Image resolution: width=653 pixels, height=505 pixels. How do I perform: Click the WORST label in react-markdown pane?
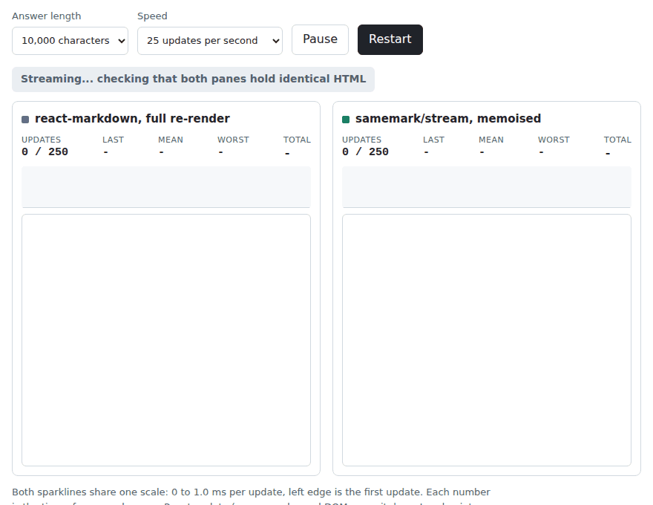[x=233, y=140]
